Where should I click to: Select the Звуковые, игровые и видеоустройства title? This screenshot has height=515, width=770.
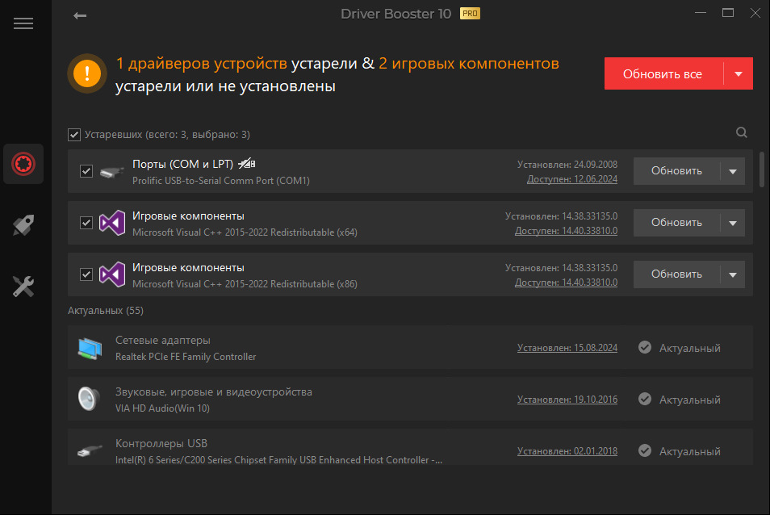point(214,391)
